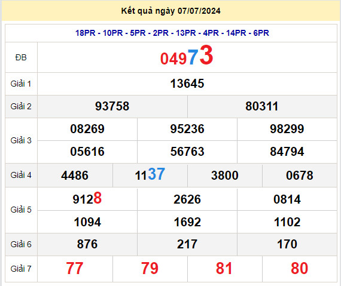Select seventh prize number 81

(224, 269)
